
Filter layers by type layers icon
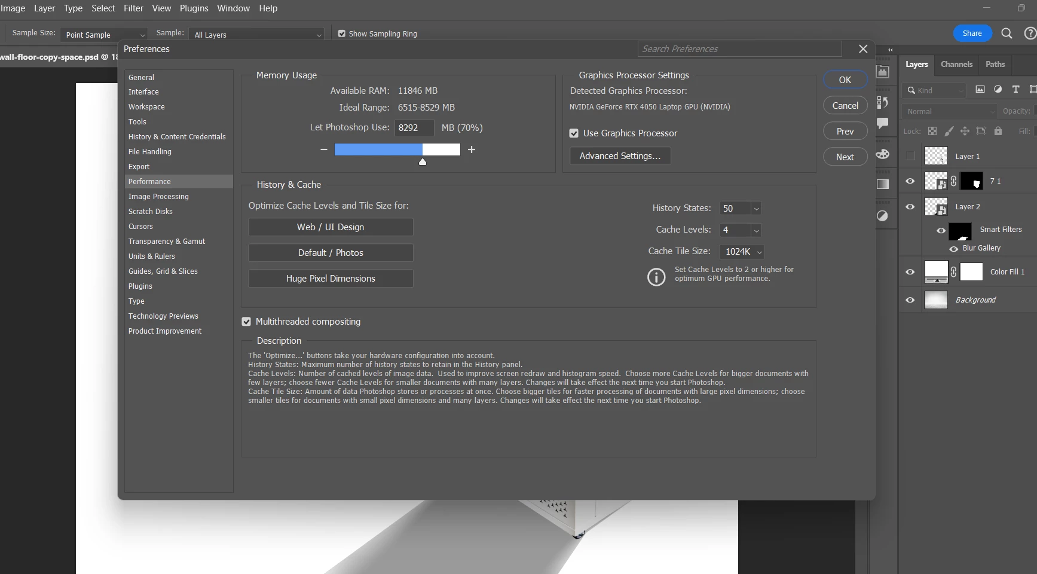click(1015, 90)
